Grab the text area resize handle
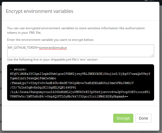This screenshot has height=133, width=162. [x=152, y=55]
